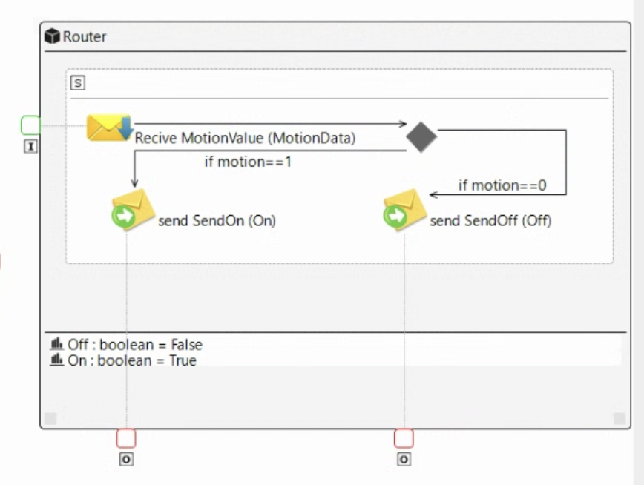Screen dimensions: 644x485
Task: Select the right red output port
Action: coord(404,438)
